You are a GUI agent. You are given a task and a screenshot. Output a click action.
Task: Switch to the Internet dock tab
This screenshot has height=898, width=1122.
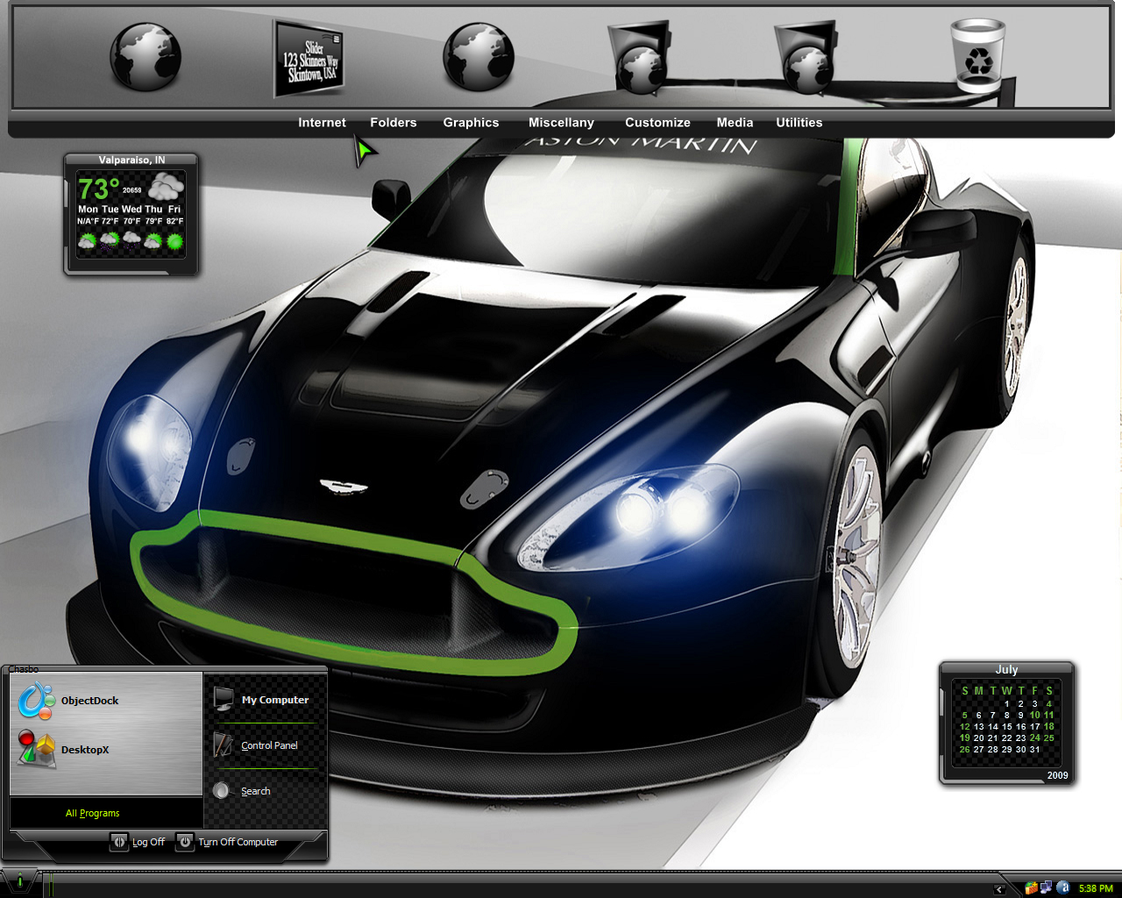pyautogui.click(x=322, y=123)
